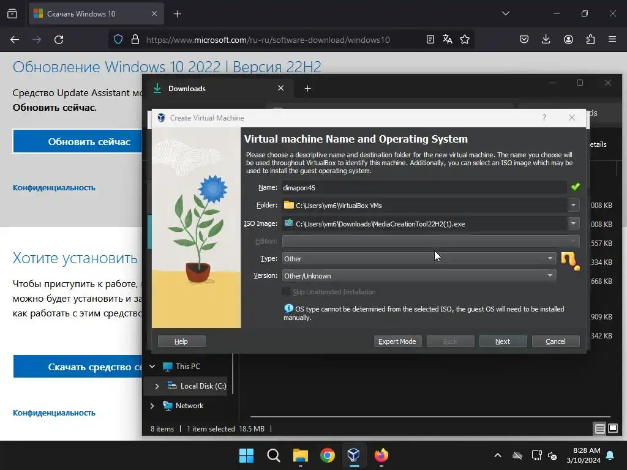Bookmark this page with the star icon

coord(465,40)
